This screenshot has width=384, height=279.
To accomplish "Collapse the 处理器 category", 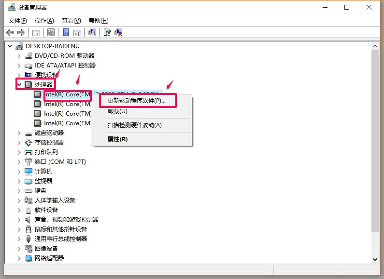I will tap(19, 85).
